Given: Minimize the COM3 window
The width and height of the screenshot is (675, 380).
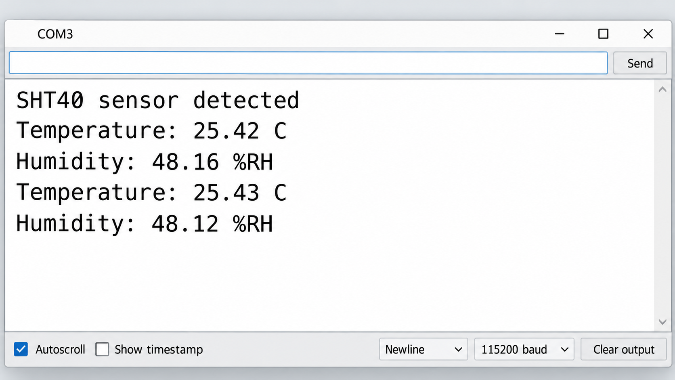Looking at the screenshot, I should point(560,34).
